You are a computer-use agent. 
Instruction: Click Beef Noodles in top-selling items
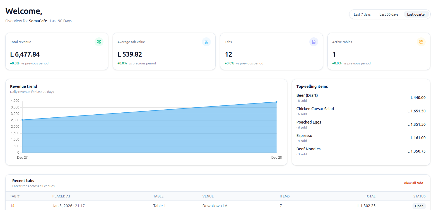pos(308,149)
